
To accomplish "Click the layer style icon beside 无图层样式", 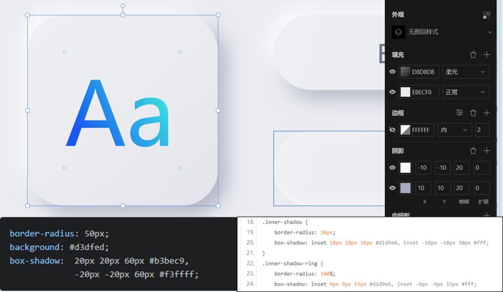I will click(x=398, y=32).
